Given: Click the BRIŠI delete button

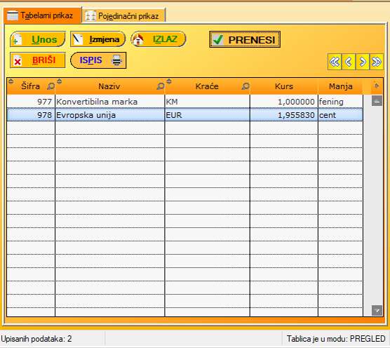Looking at the screenshot, I should click(38, 60).
